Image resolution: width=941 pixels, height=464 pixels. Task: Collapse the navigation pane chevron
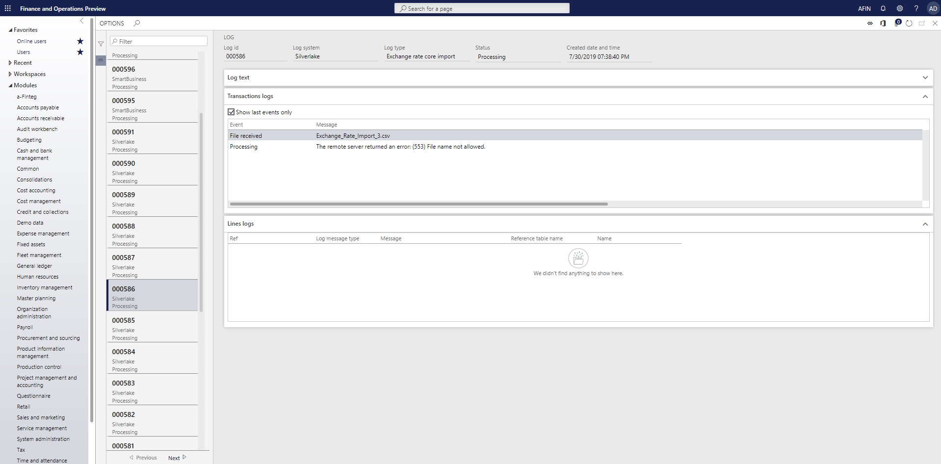82,21
